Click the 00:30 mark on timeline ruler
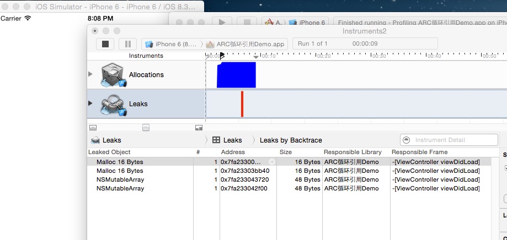507x240 pixels. click(379, 56)
